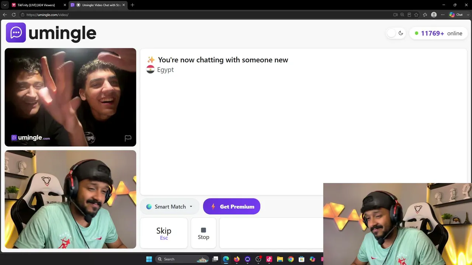Click the Get Premium button
472x265 pixels.
(x=232, y=206)
